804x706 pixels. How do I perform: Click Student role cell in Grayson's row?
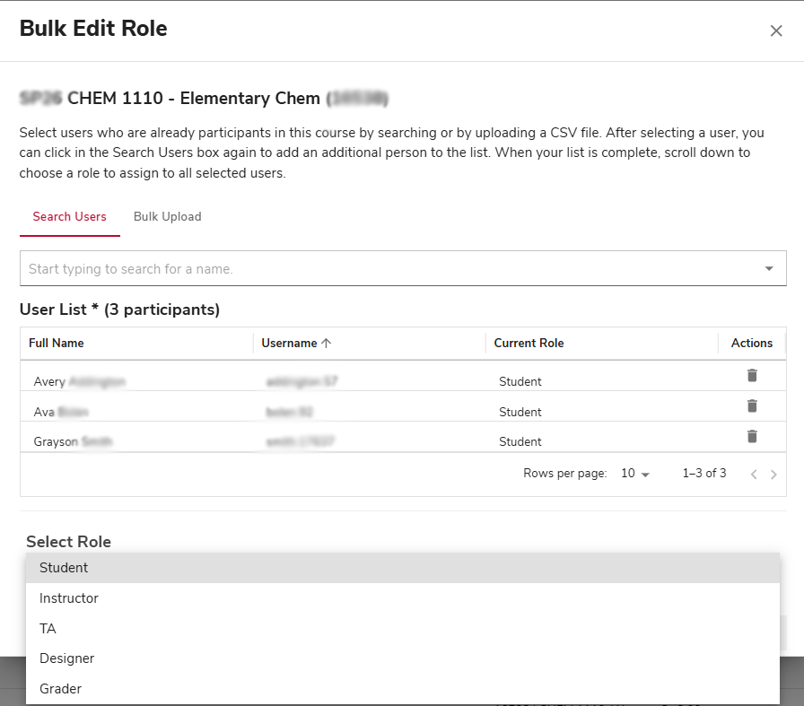(520, 441)
